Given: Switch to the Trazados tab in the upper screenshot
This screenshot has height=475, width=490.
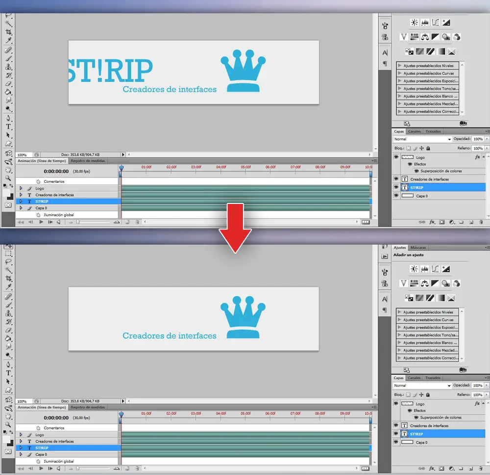Looking at the screenshot, I should [433, 131].
